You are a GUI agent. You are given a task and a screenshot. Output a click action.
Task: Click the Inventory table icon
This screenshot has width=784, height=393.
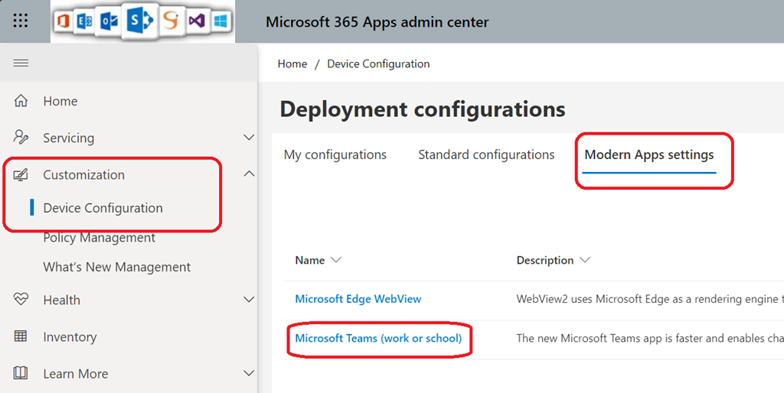(21, 336)
